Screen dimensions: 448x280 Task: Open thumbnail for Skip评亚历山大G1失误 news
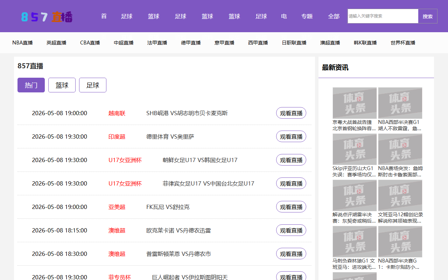click(x=355, y=149)
